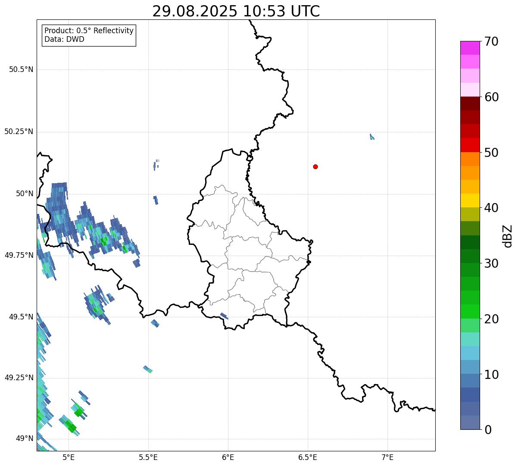Click the 5.5°E longitude label

coord(148,457)
